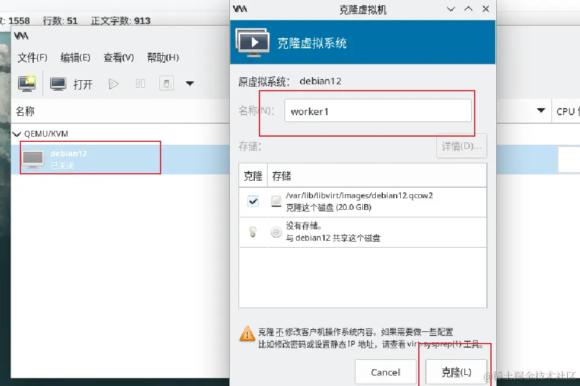
Task: Click the 克隆(L) clone button
Action: click(x=457, y=372)
